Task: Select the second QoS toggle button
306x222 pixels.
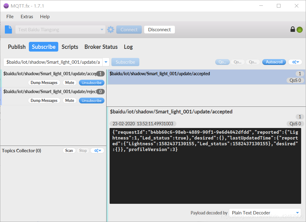Action: point(237,62)
